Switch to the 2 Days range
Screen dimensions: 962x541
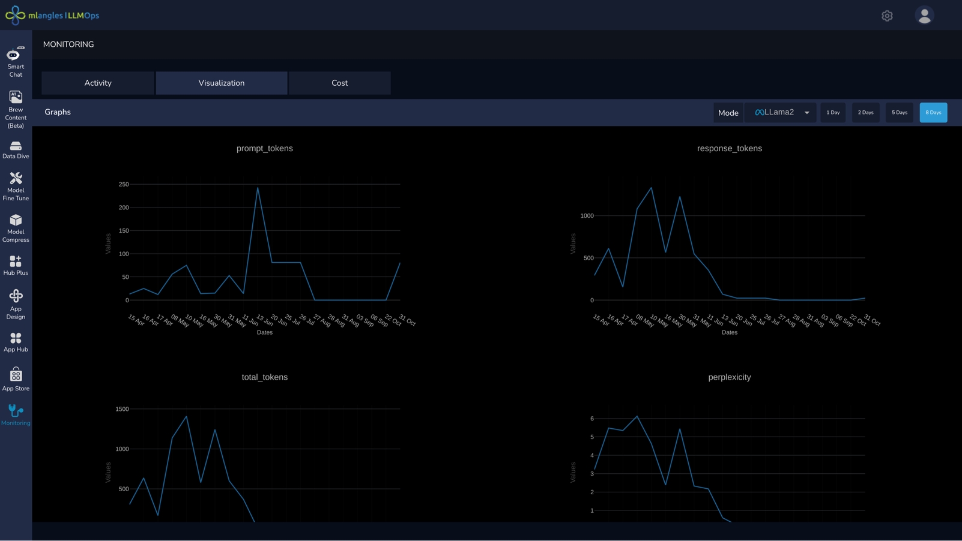point(865,112)
